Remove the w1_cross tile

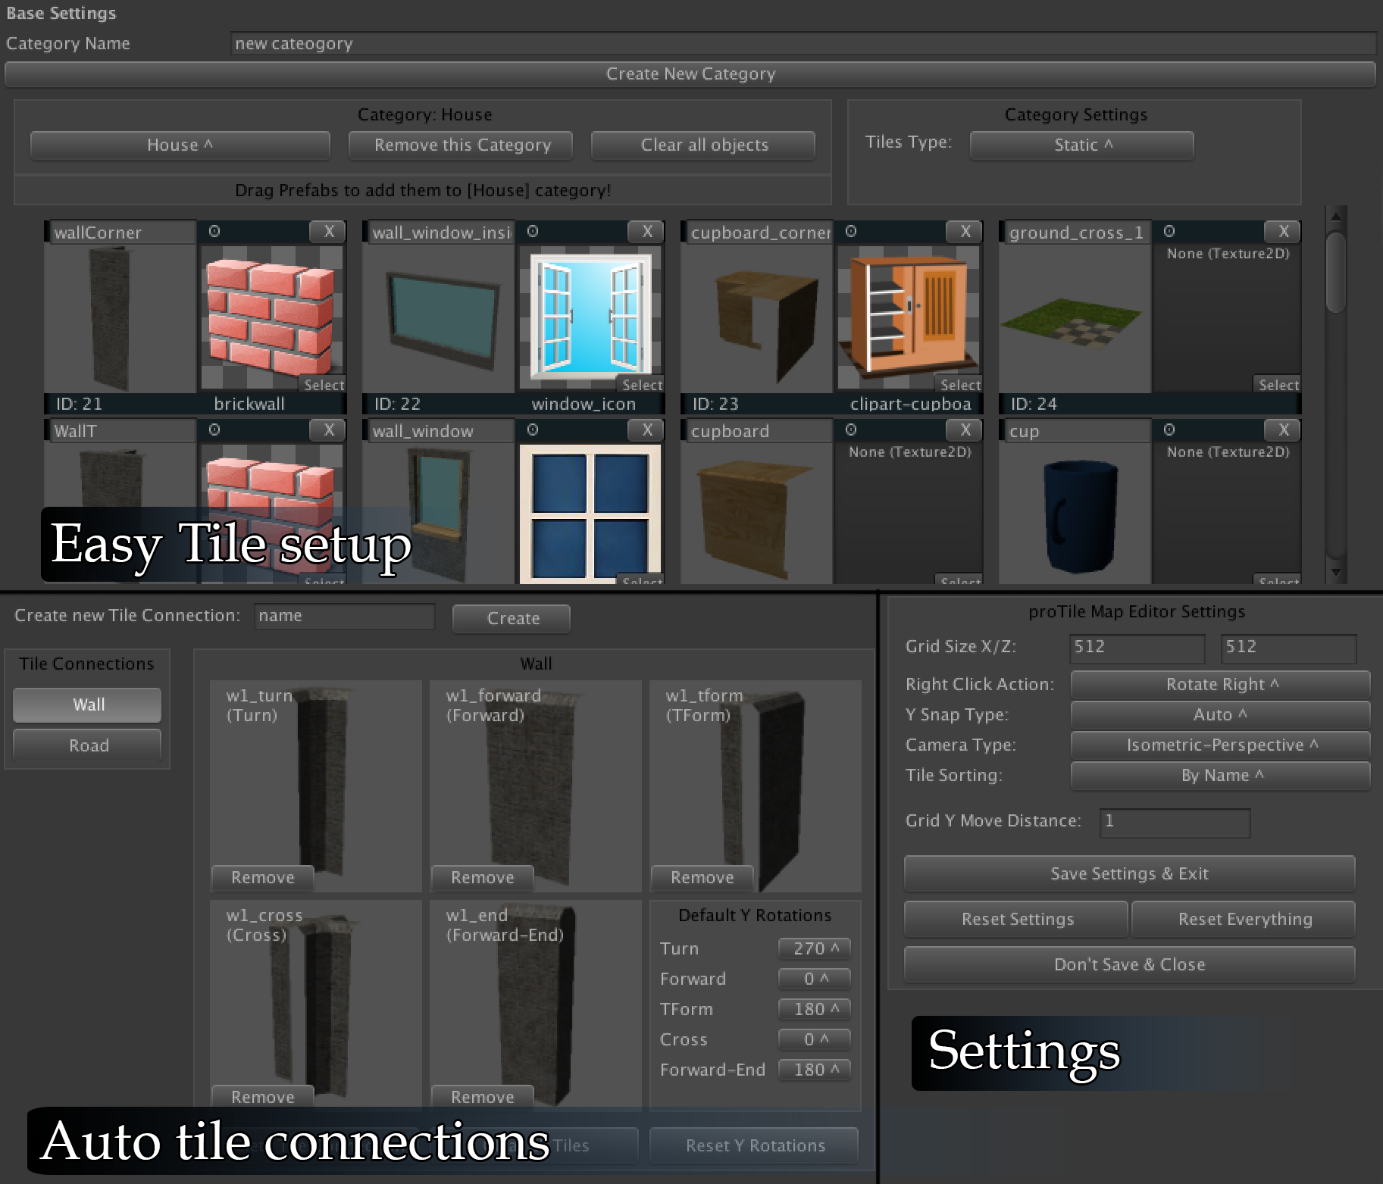click(x=262, y=1097)
